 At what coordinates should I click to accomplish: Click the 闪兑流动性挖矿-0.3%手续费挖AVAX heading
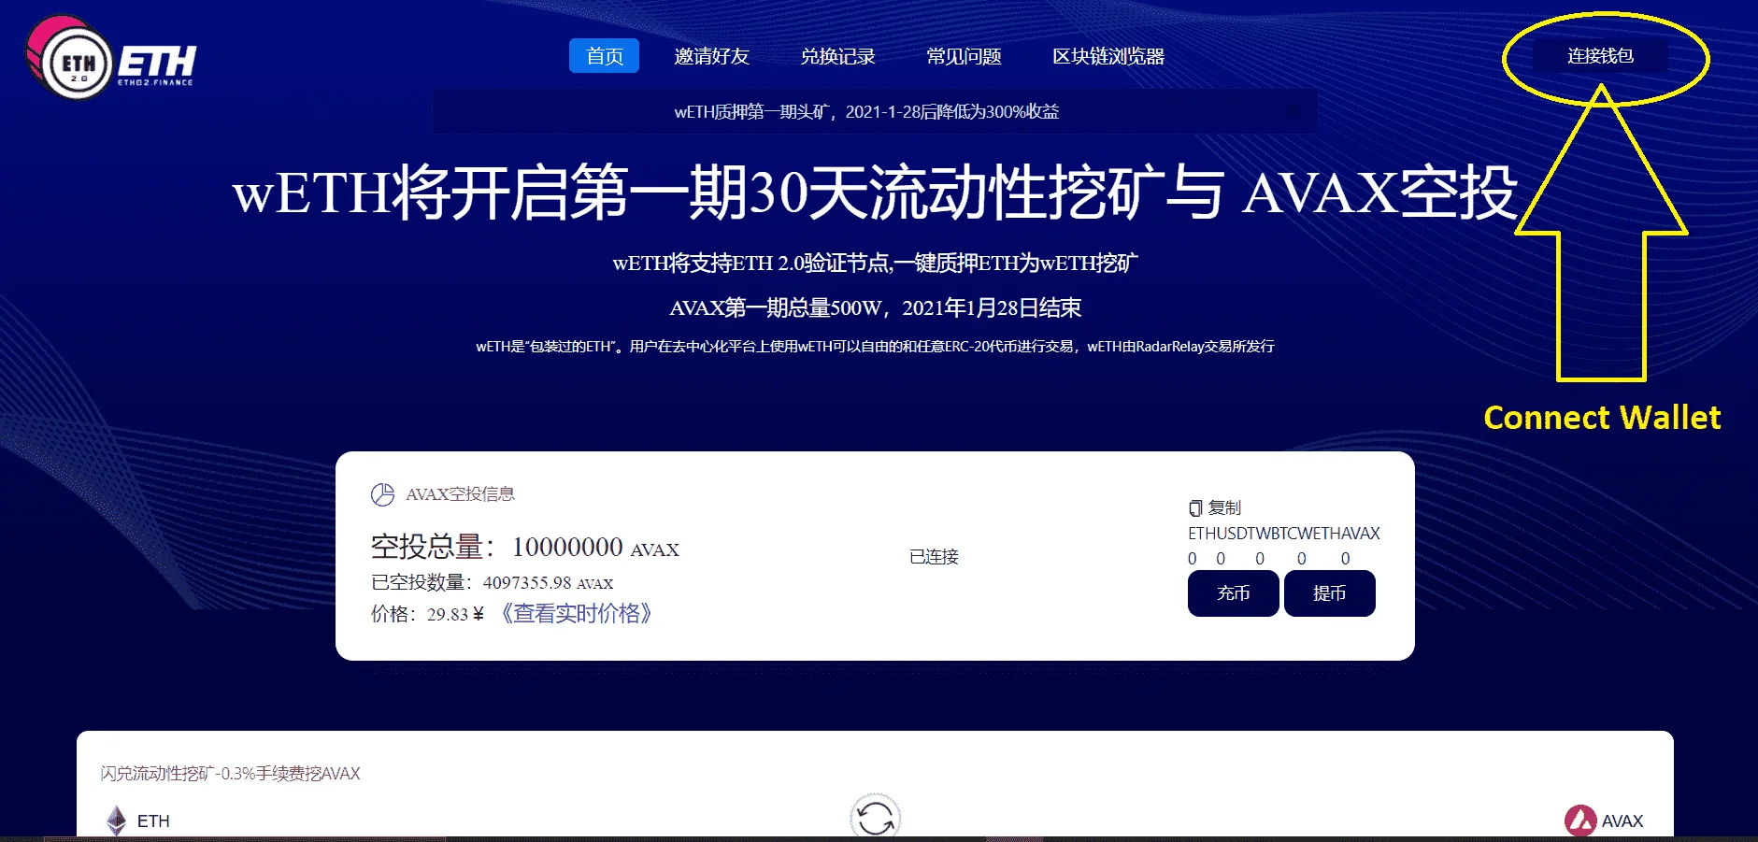(x=230, y=774)
